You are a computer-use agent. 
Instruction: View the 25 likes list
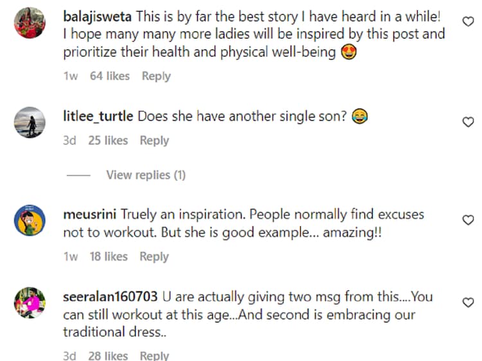108,141
